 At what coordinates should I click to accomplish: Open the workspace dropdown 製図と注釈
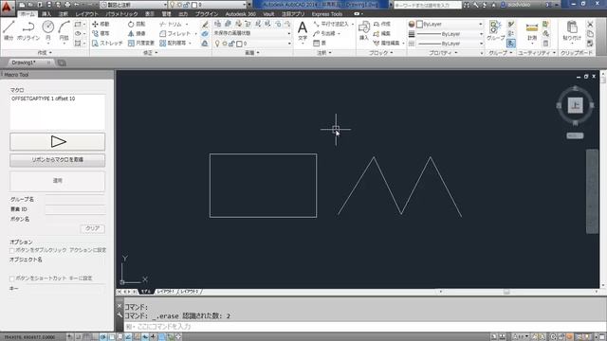coord(134,5)
